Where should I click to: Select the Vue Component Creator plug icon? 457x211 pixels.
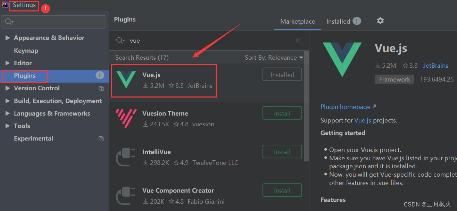pos(126,195)
